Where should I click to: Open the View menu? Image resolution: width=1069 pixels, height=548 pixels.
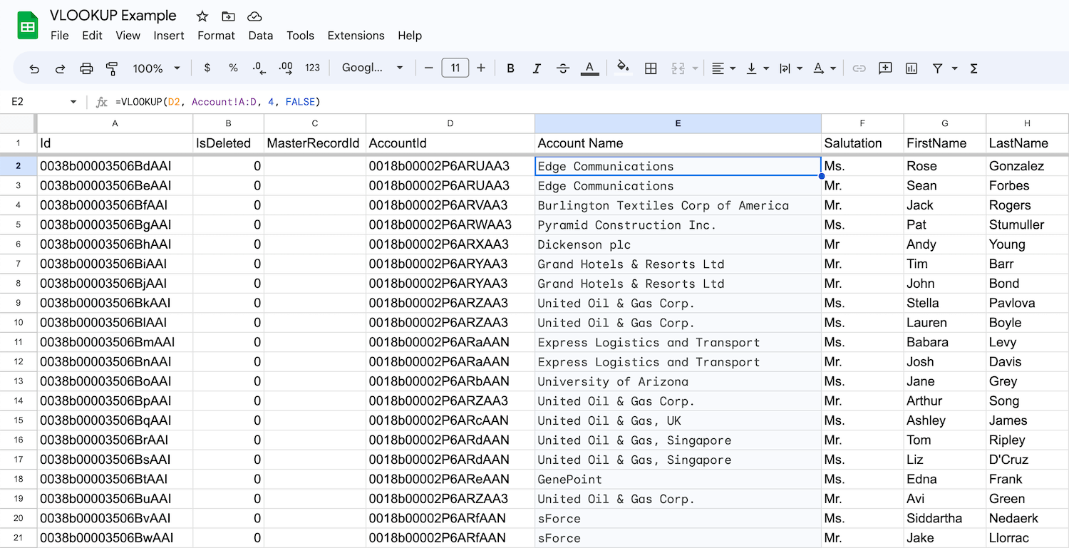pyautogui.click(x=128, y=36)
